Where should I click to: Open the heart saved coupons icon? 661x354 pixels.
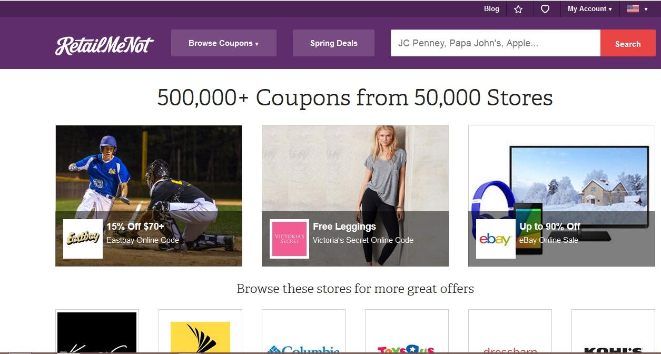tap(545, 9)
